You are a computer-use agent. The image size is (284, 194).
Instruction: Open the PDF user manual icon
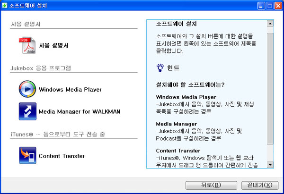click(x=27, y=45)
